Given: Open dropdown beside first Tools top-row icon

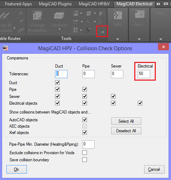Looking at the screenshot, I should (x=81, y=13).
